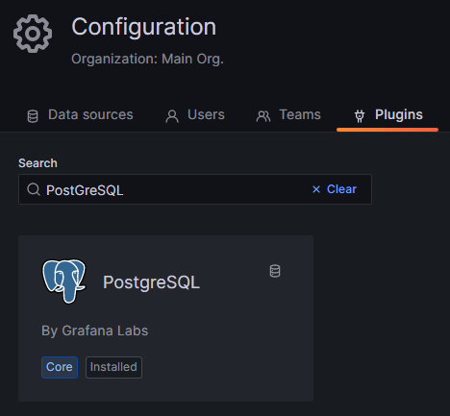The image size is (450, 416).
Task: Focus the plugin search field
Action: [x=195, y=189]
